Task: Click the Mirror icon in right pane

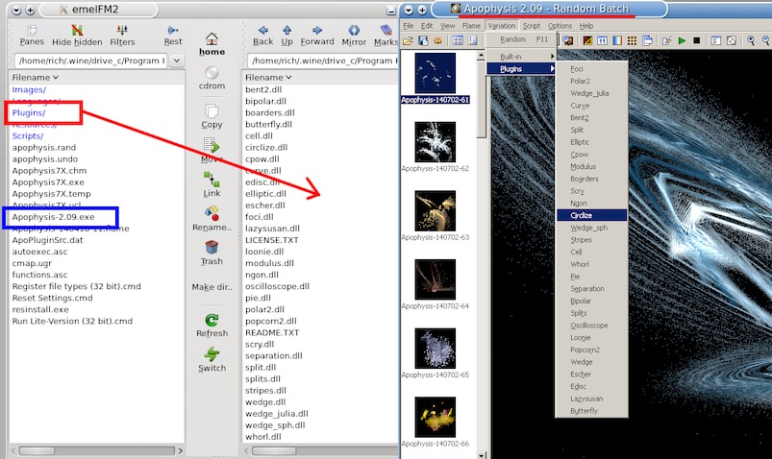Action: point(354,31)
